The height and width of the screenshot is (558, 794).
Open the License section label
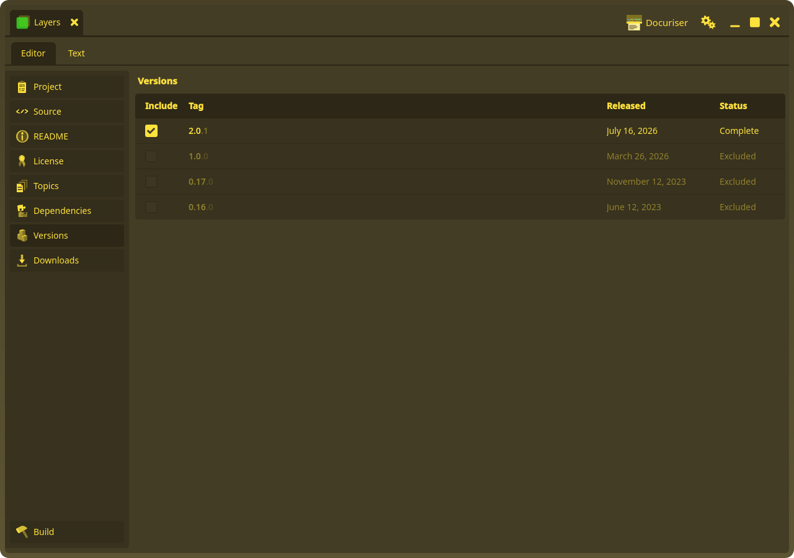[x=48, y=161]
